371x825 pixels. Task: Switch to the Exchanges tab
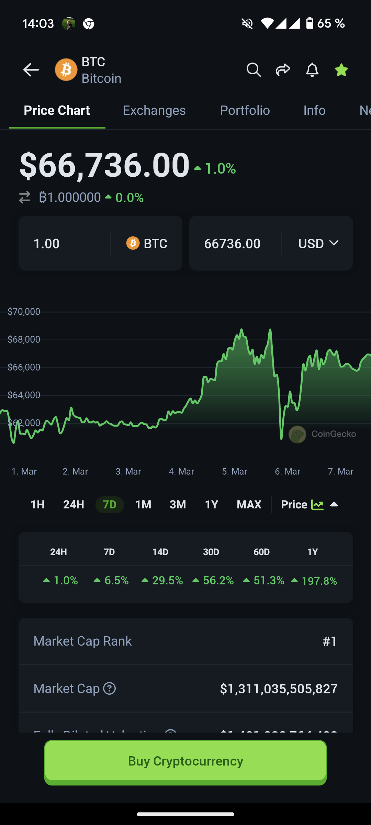[x=154, y=110]
